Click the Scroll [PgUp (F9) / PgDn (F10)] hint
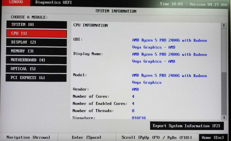The width and height of the screenshot is (231, 141). point(157,138)
